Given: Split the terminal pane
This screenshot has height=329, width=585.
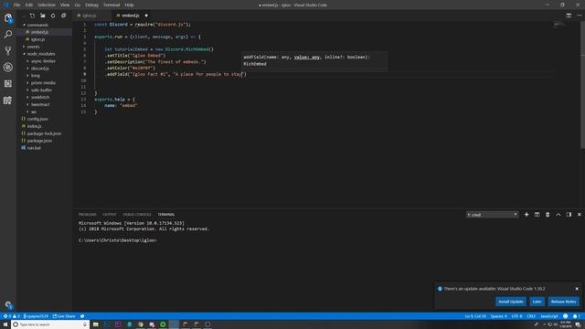Looking at the screenshot, I should pos(537,215).
